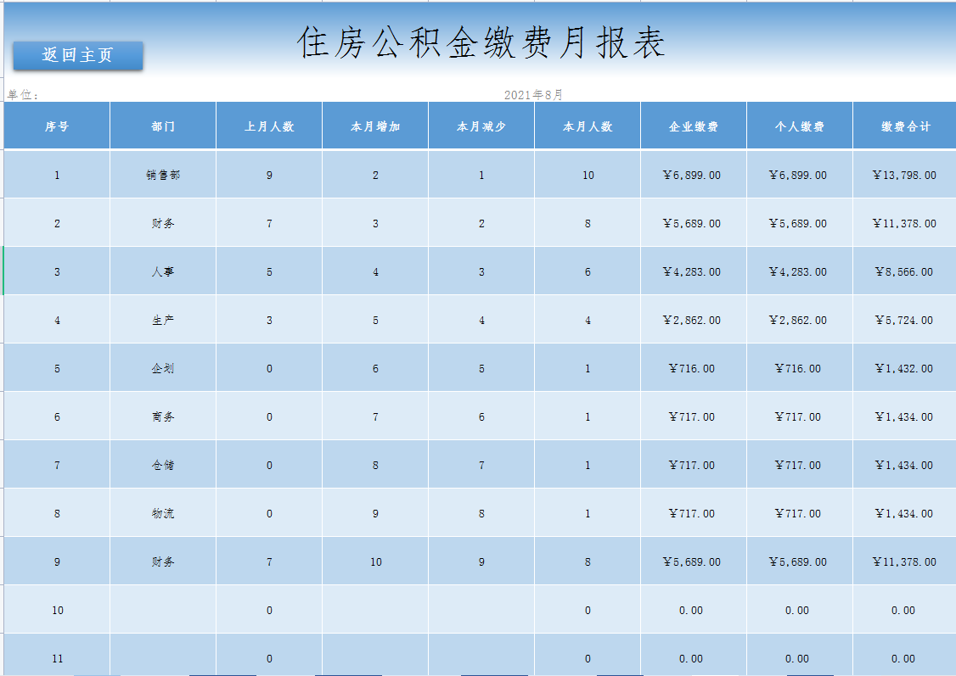Click the 个人缴费 column header

click(798, 125)
